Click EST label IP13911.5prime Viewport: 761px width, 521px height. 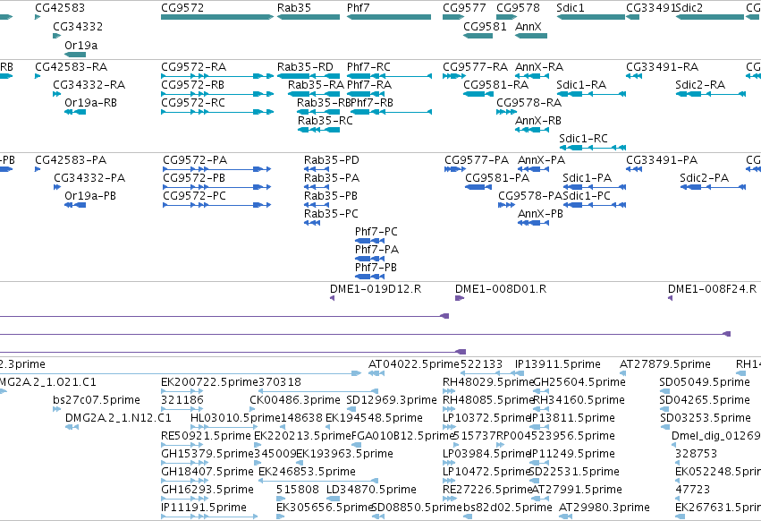(558, 364)
